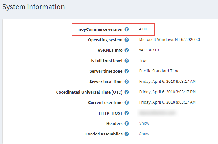This screenshot has width=218, height=144.
Task: Click the Is full trust level label
Action: tap(107, 61)
